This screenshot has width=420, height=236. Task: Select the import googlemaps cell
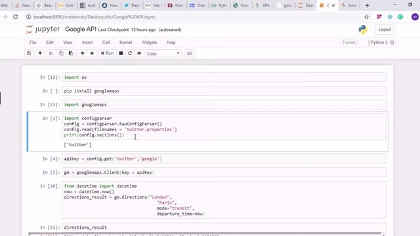click(224, 105)
